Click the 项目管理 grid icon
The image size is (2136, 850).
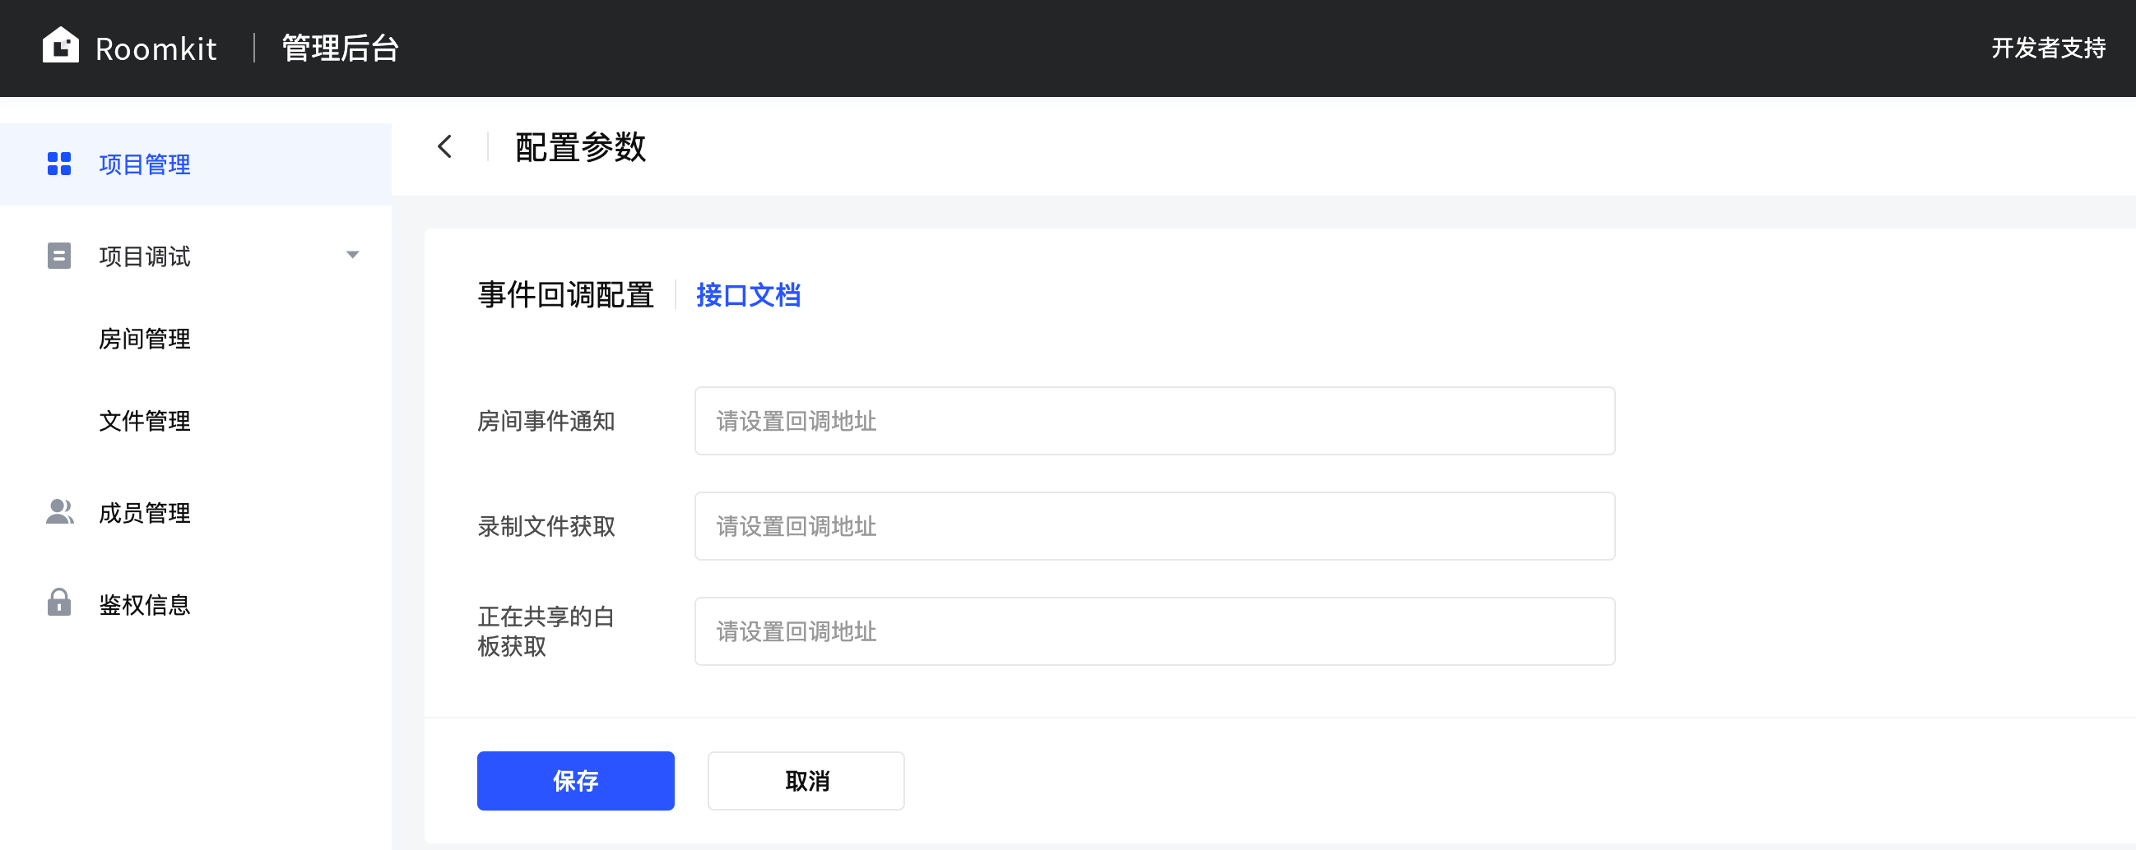(59, 164)
